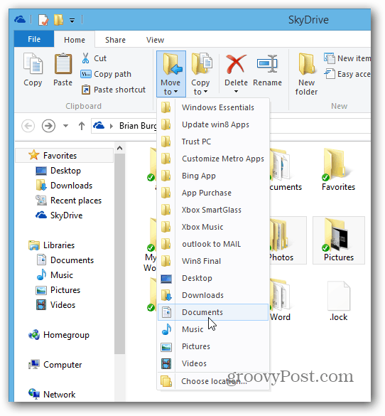Open the recent locations dropdown arrow
385x416 pixels.
click(x=65, y=126)
